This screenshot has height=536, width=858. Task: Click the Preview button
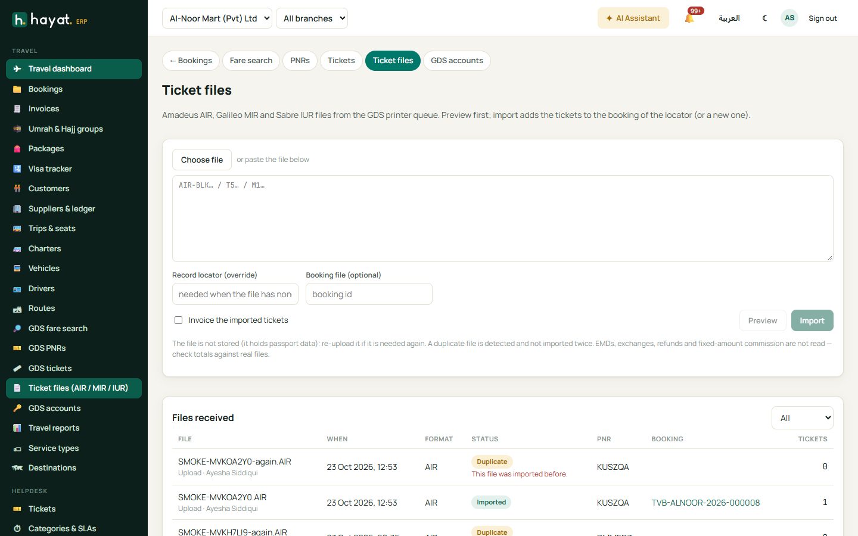763,320
